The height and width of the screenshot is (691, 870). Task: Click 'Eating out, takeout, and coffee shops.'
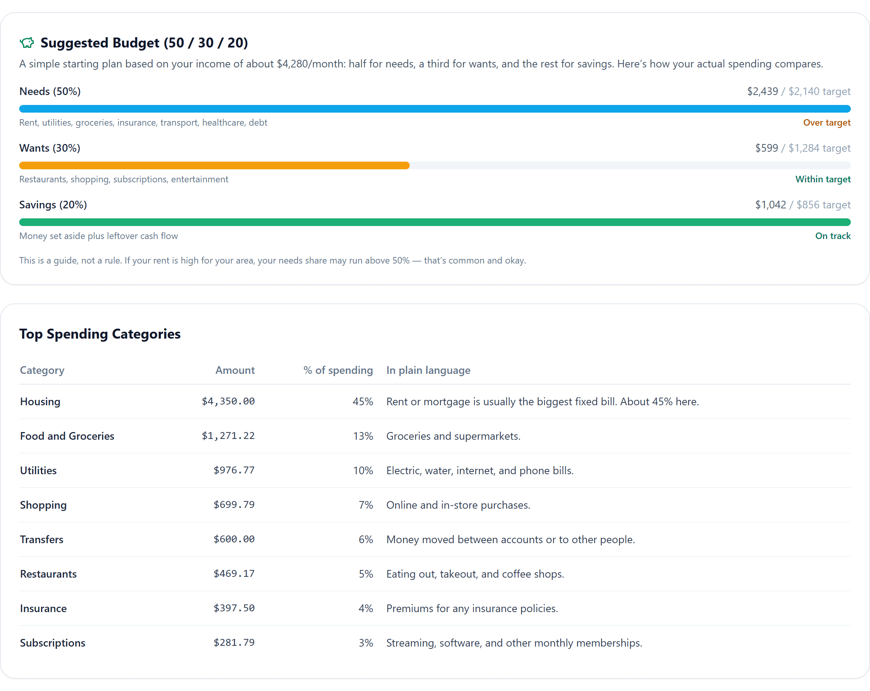coord(475,574)
